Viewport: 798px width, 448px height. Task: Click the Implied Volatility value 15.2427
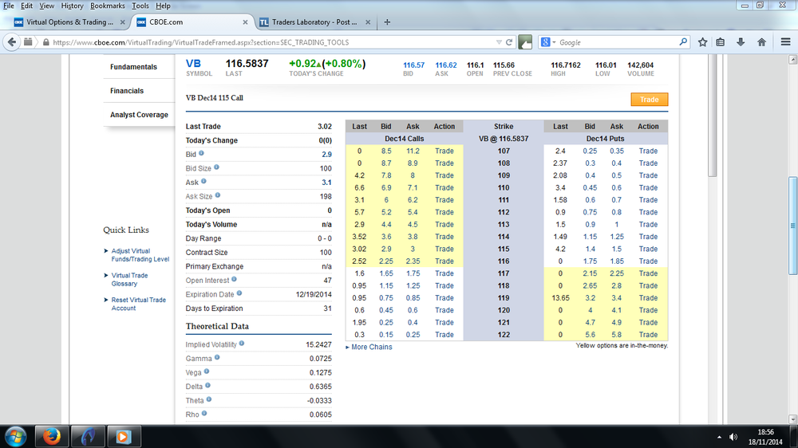click(x=318, y=344)
